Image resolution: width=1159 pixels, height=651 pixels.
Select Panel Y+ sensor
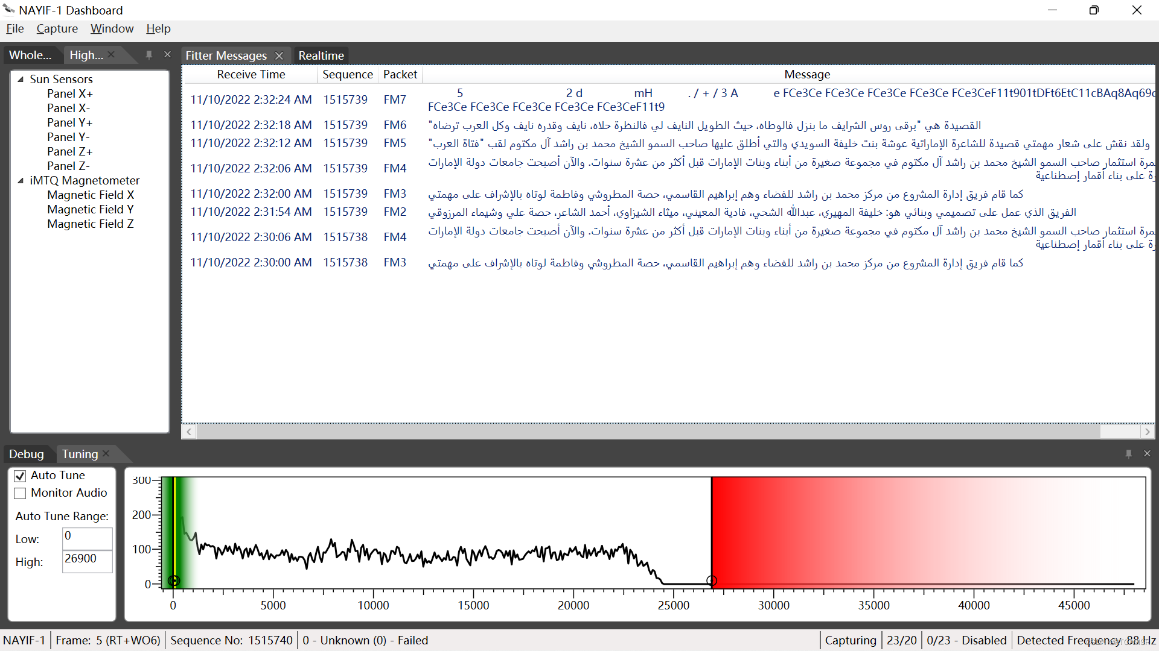(x=70, y=122)
